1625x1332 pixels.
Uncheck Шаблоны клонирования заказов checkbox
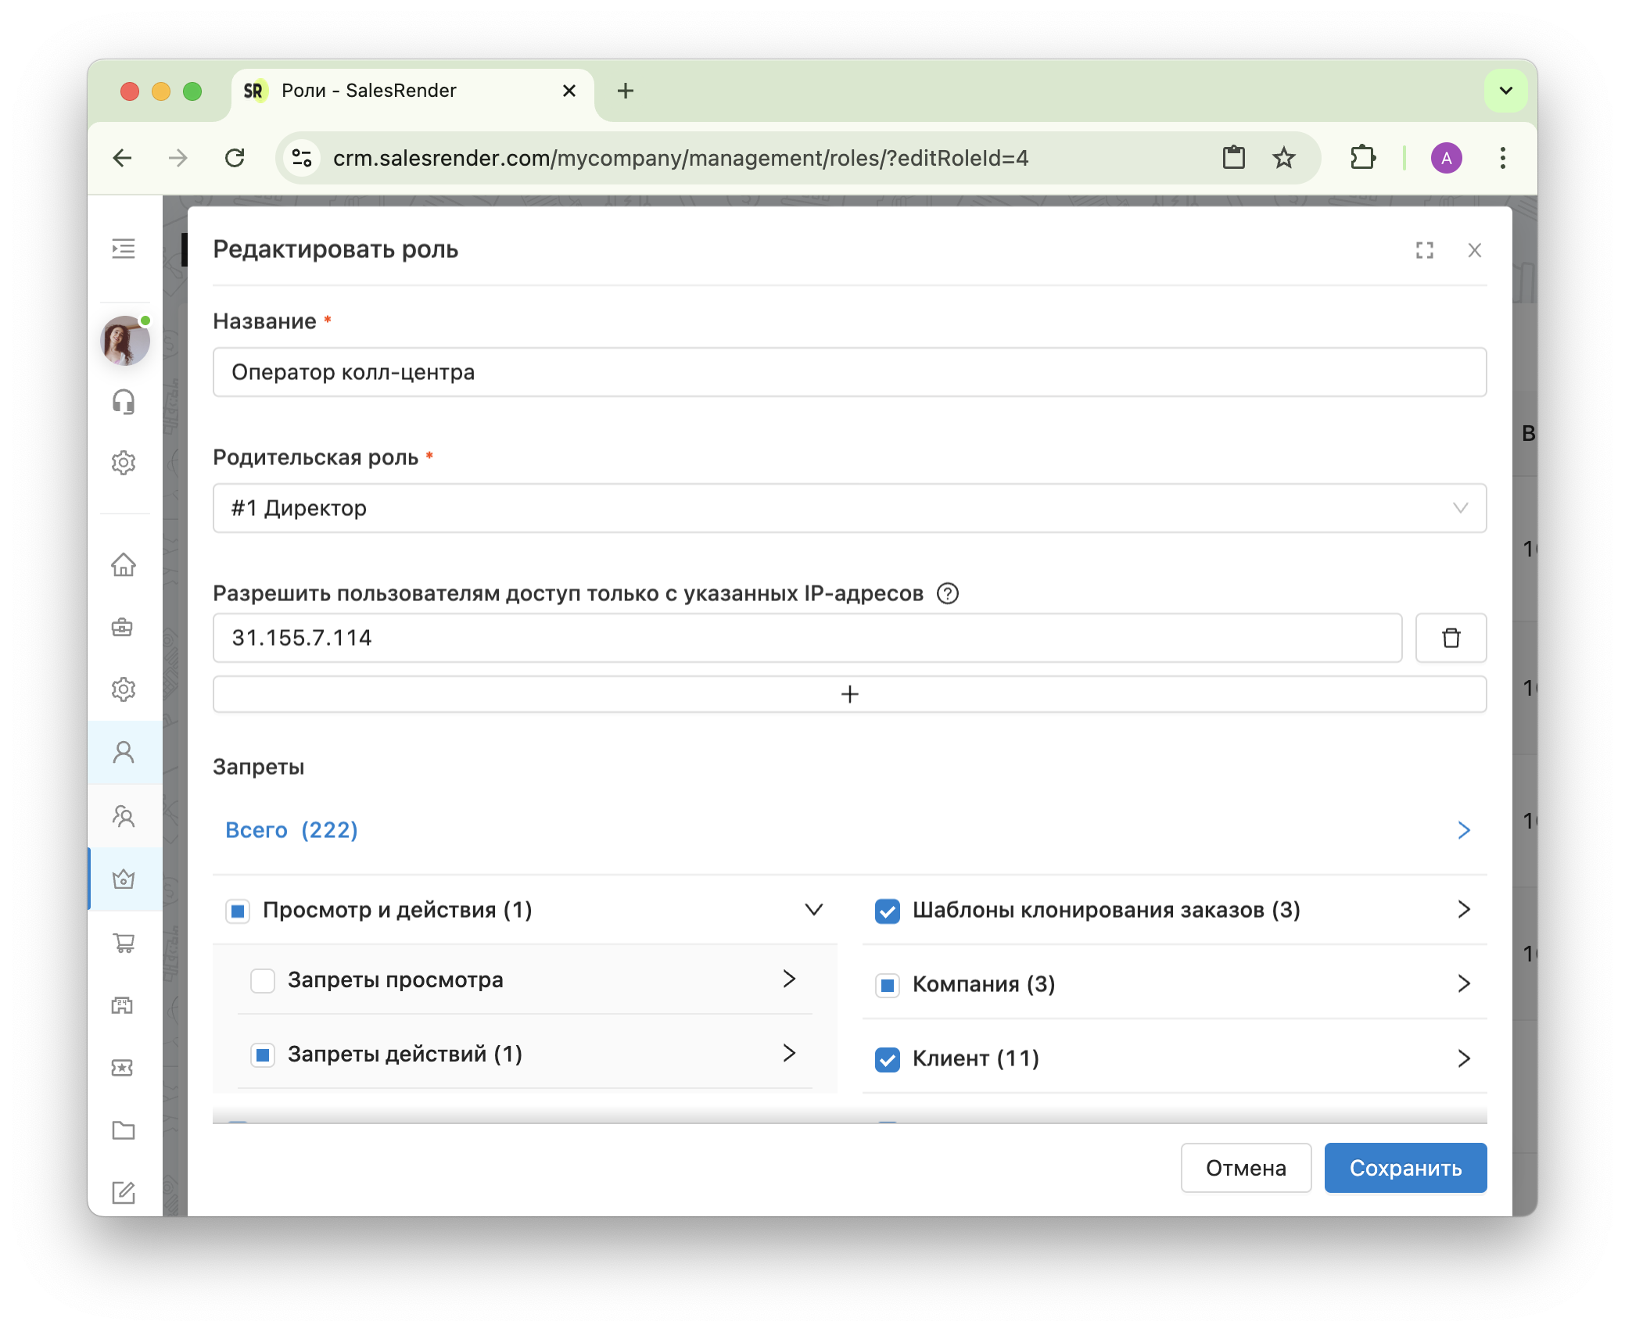[888, 911]
